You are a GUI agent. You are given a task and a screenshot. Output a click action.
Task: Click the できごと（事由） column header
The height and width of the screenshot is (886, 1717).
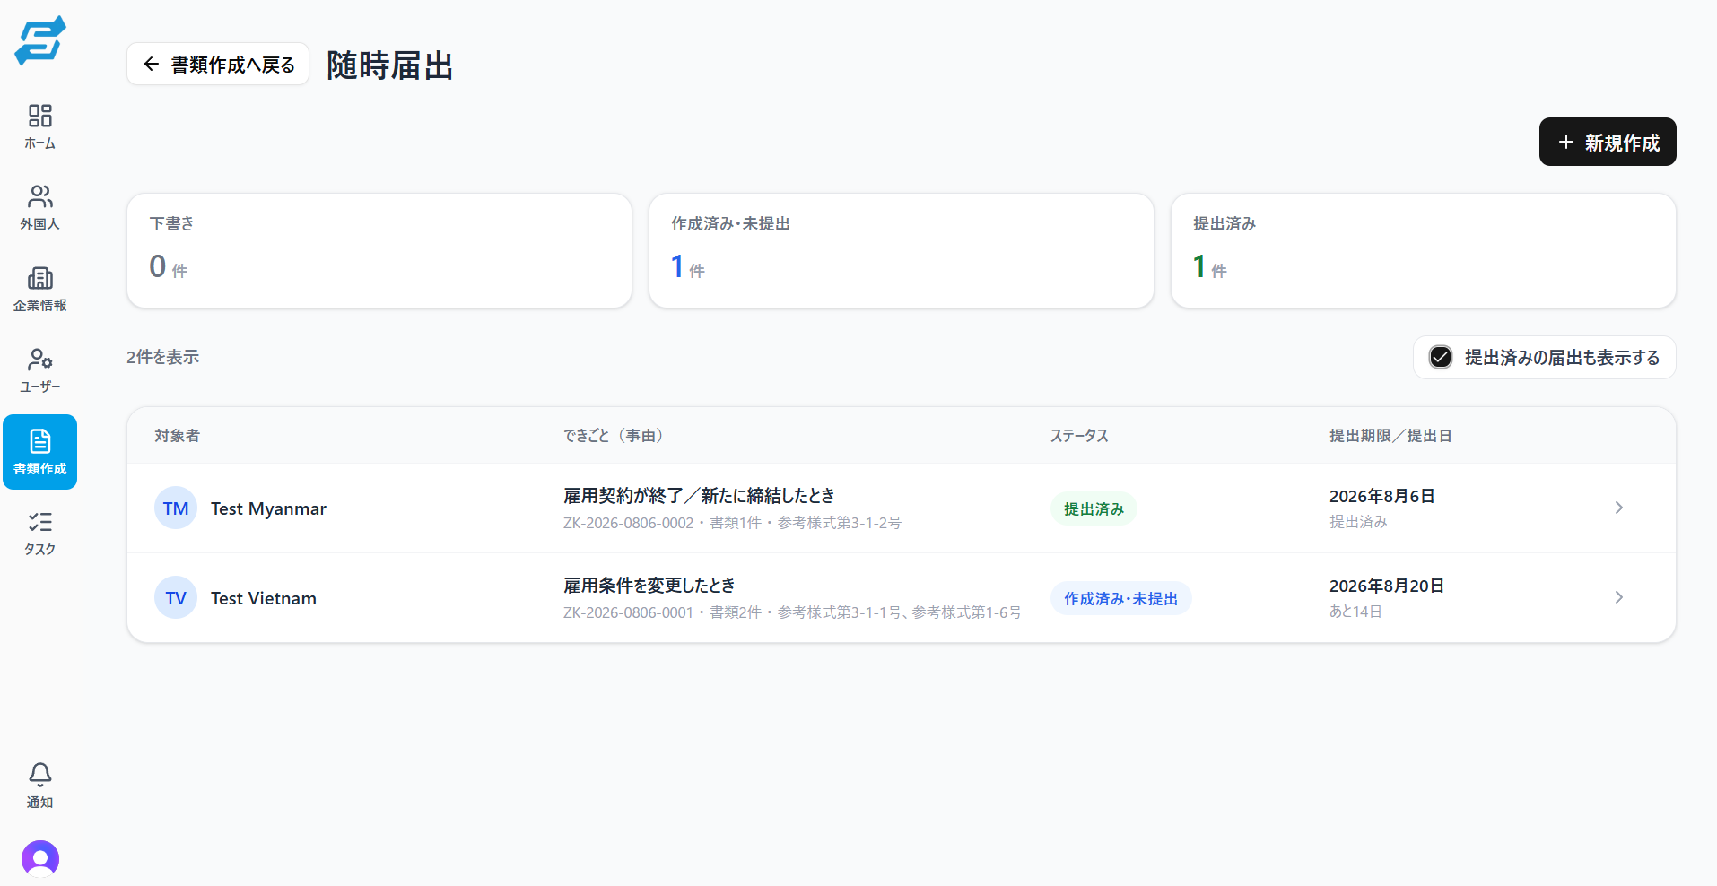[616, 436]
